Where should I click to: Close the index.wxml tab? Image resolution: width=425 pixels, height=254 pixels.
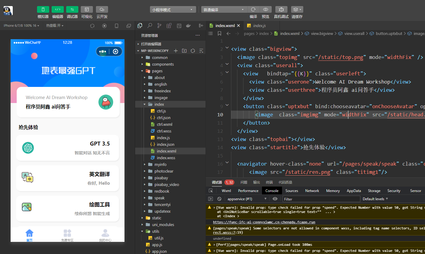(x=239, y=26)
